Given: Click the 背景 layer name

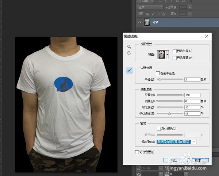Looking at the screenshot, I should coord(155,22).
